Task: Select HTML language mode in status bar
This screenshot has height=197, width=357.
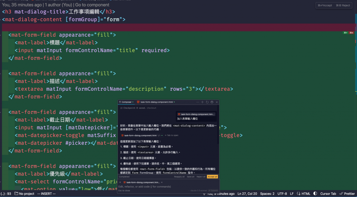Action: pos(304,194)
